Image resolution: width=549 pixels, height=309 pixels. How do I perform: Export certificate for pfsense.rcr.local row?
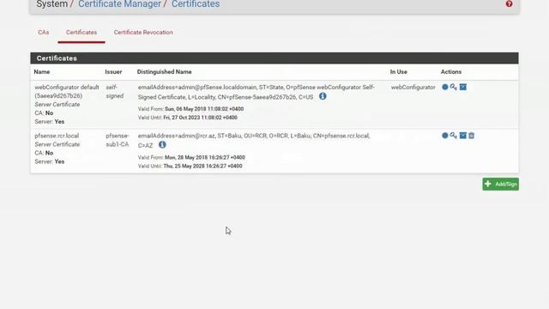[x=444, y=136]
